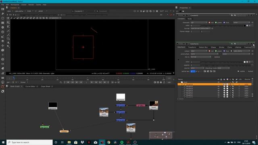Open the format dropdown in Constant2
Image resolution: width=258 pixels, height=145 pixels.
[x=201, y=29]
